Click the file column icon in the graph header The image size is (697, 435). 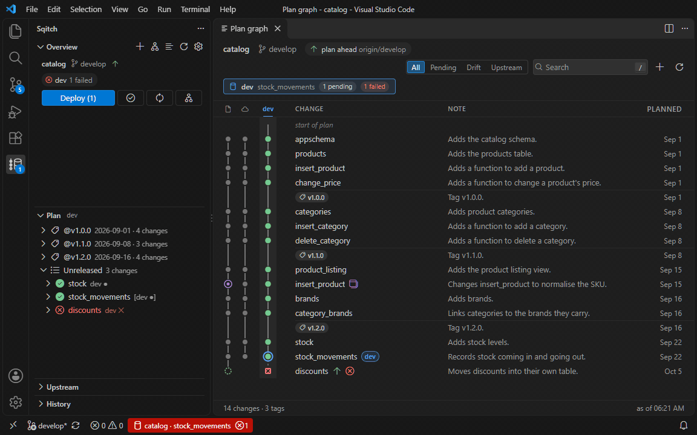[x=228, y=109]
